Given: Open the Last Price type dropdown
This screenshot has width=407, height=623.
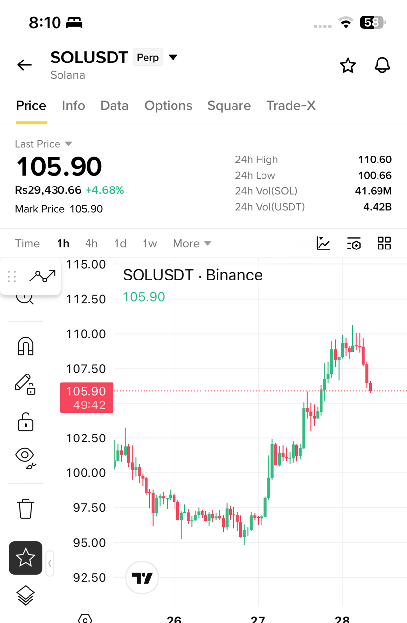Looking at the screenshot, I should coord(69,144).
